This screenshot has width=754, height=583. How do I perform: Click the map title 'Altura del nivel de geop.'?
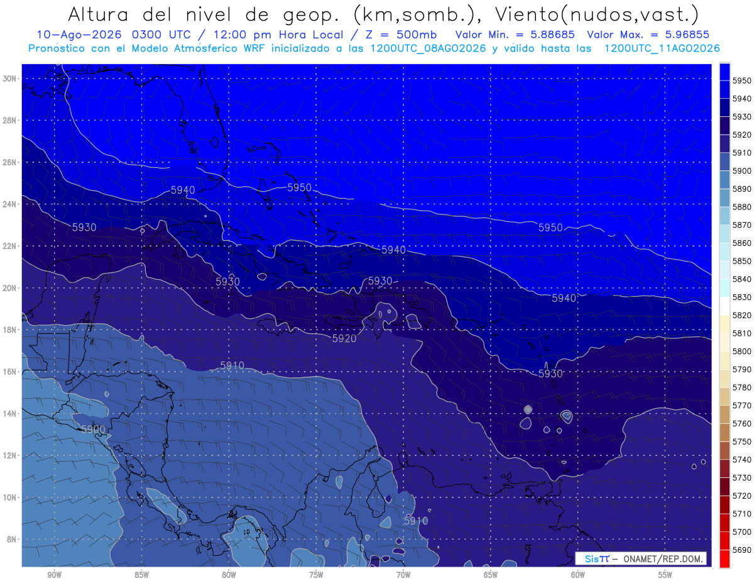click(204, 14)
